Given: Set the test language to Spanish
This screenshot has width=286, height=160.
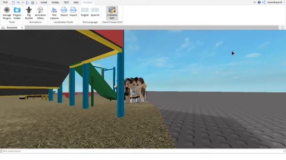Looking at the screenshot, I should pyautogui.click(x=95, y=12).
